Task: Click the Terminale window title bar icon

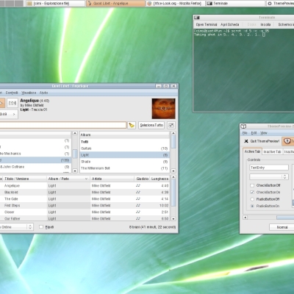Action: pos(197,18)
